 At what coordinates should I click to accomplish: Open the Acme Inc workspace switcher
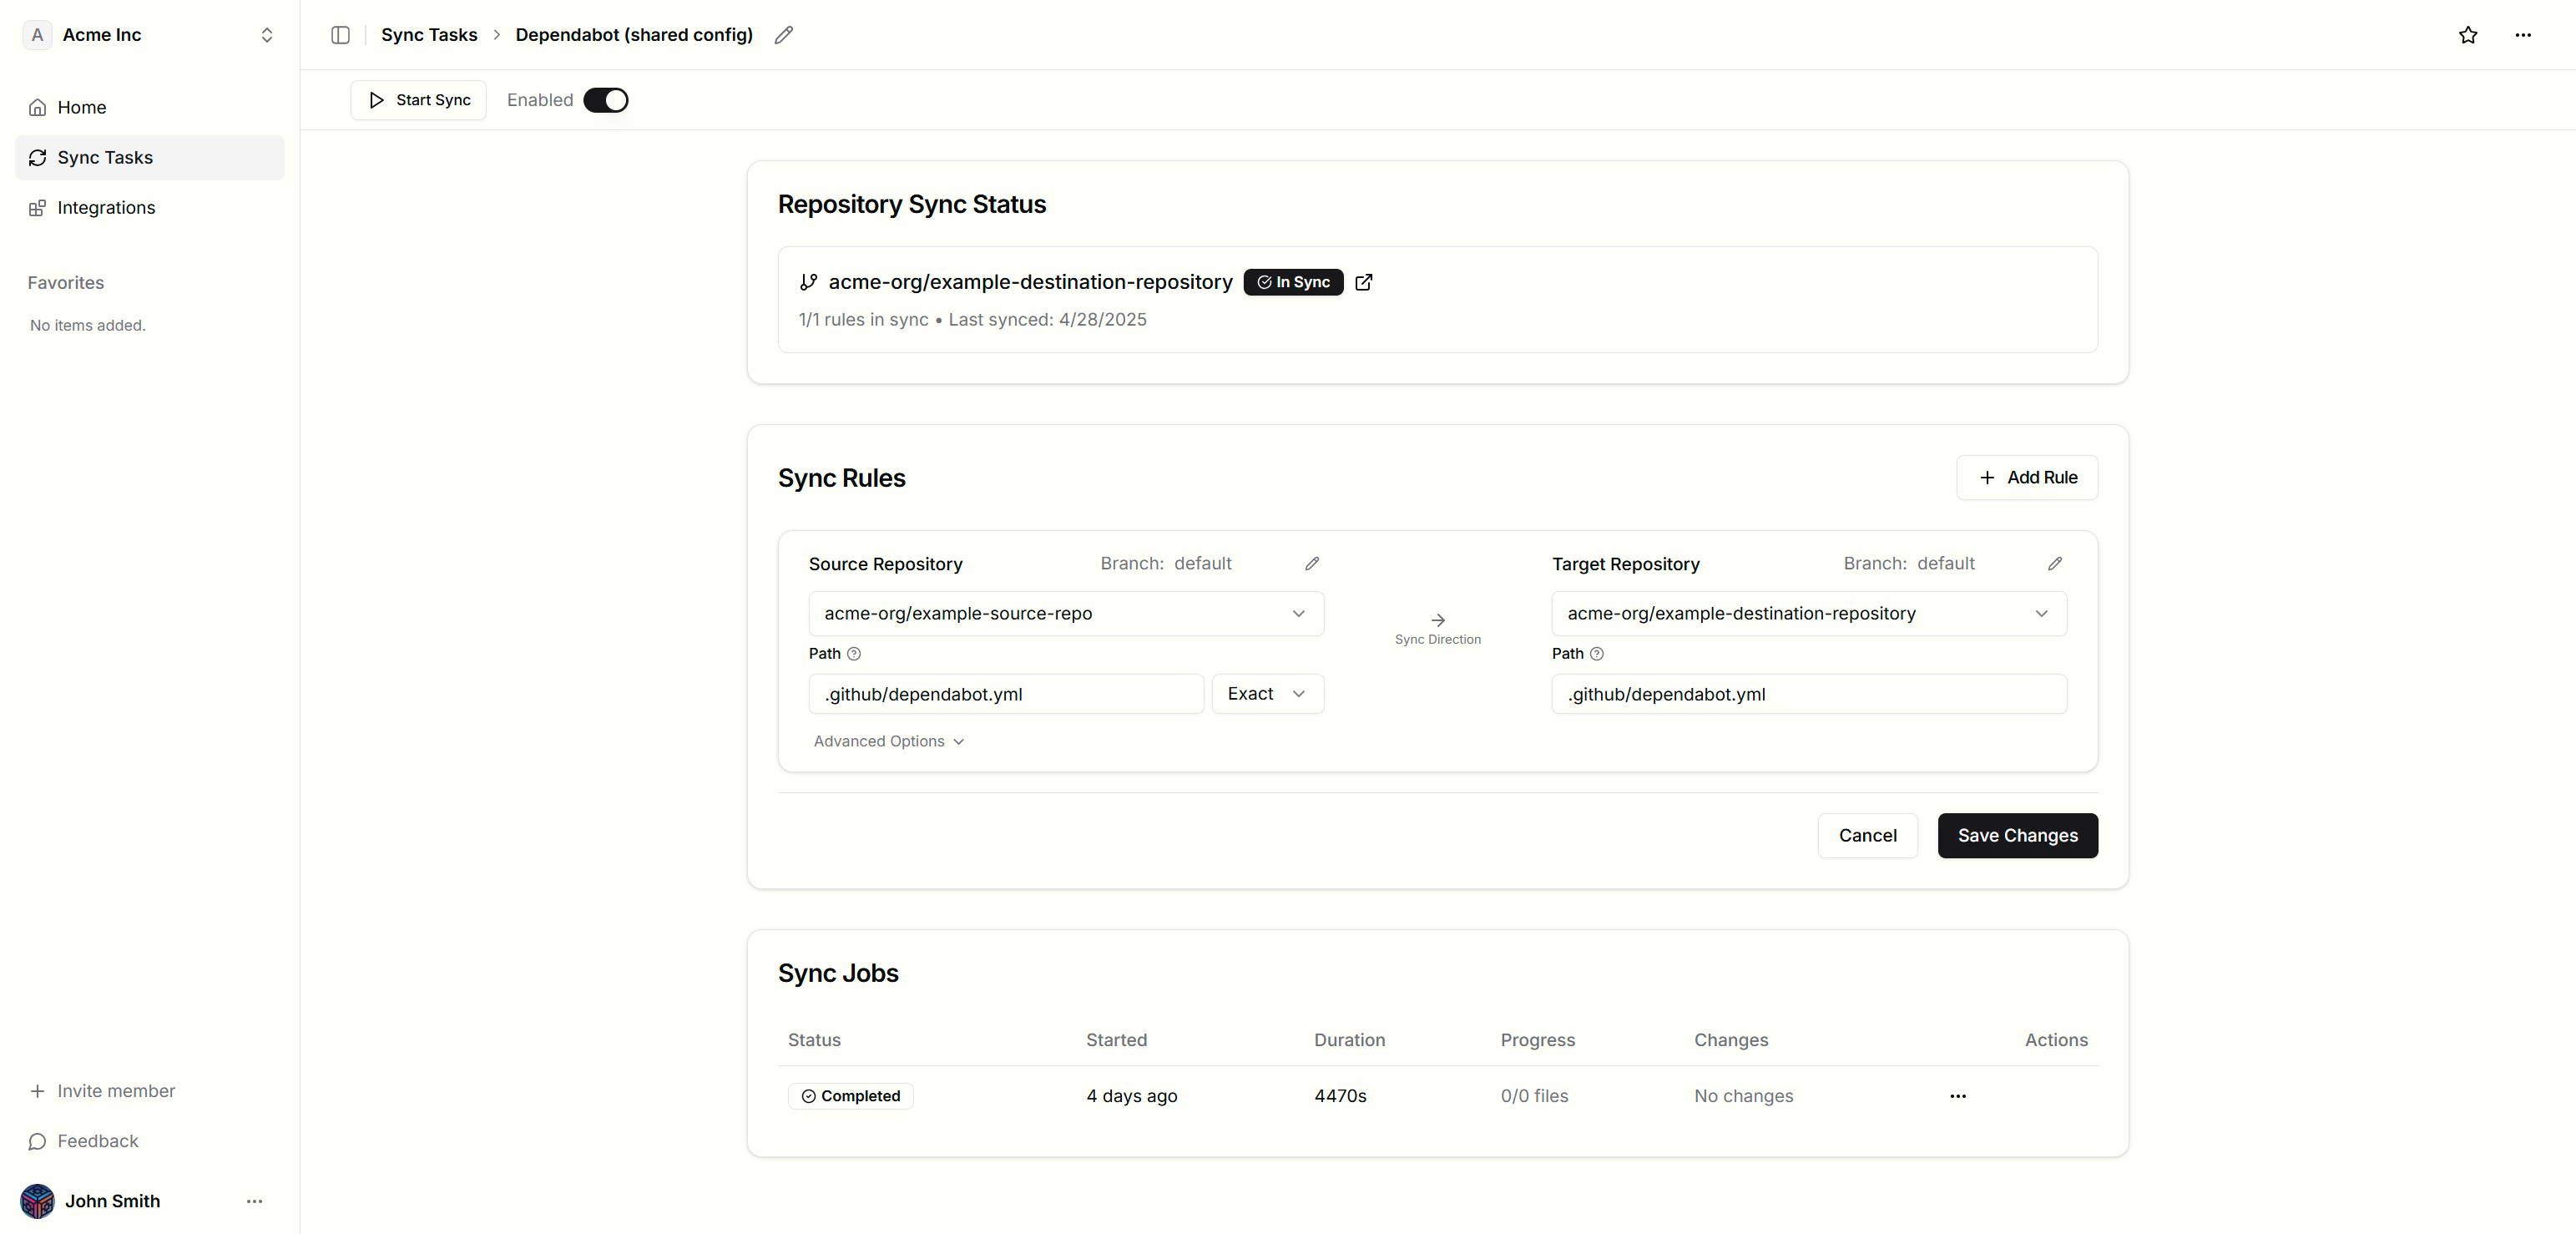(x=150, y=35)
